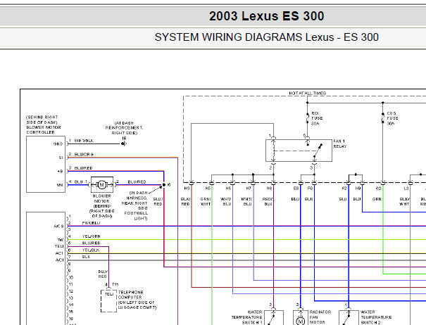
Task: Click the ACS terminal label
Action: pyautogui.click(x=58, y=227)
